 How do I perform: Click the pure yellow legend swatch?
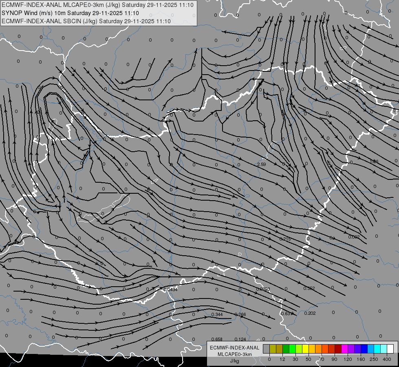[x=305, y=349]
